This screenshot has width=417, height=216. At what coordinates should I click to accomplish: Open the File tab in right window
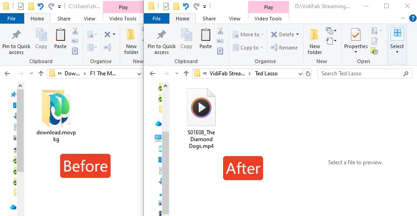(x=157, y=19)
